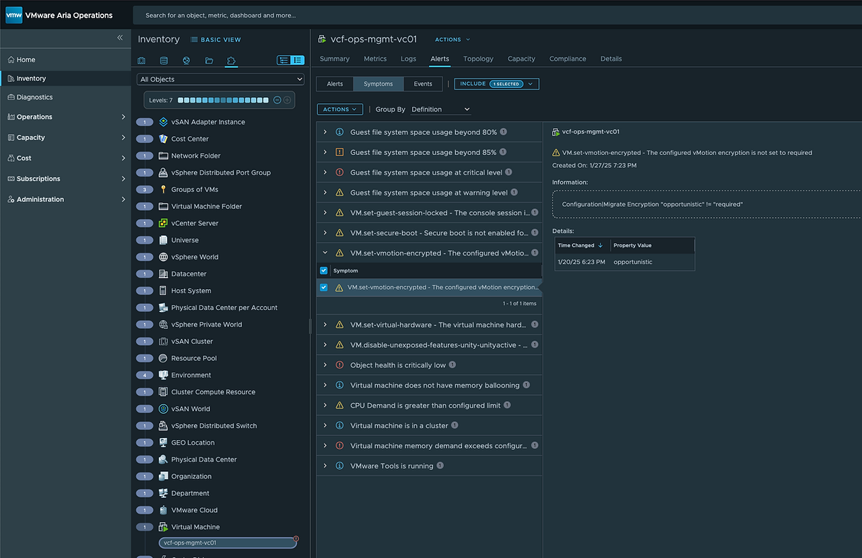
Task: Click the vSAN Adapter Instance icon
Action: (x=163, y=122)
